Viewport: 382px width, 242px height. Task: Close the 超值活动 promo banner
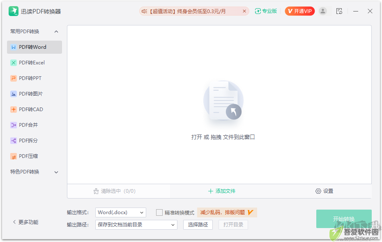(244, 11)
